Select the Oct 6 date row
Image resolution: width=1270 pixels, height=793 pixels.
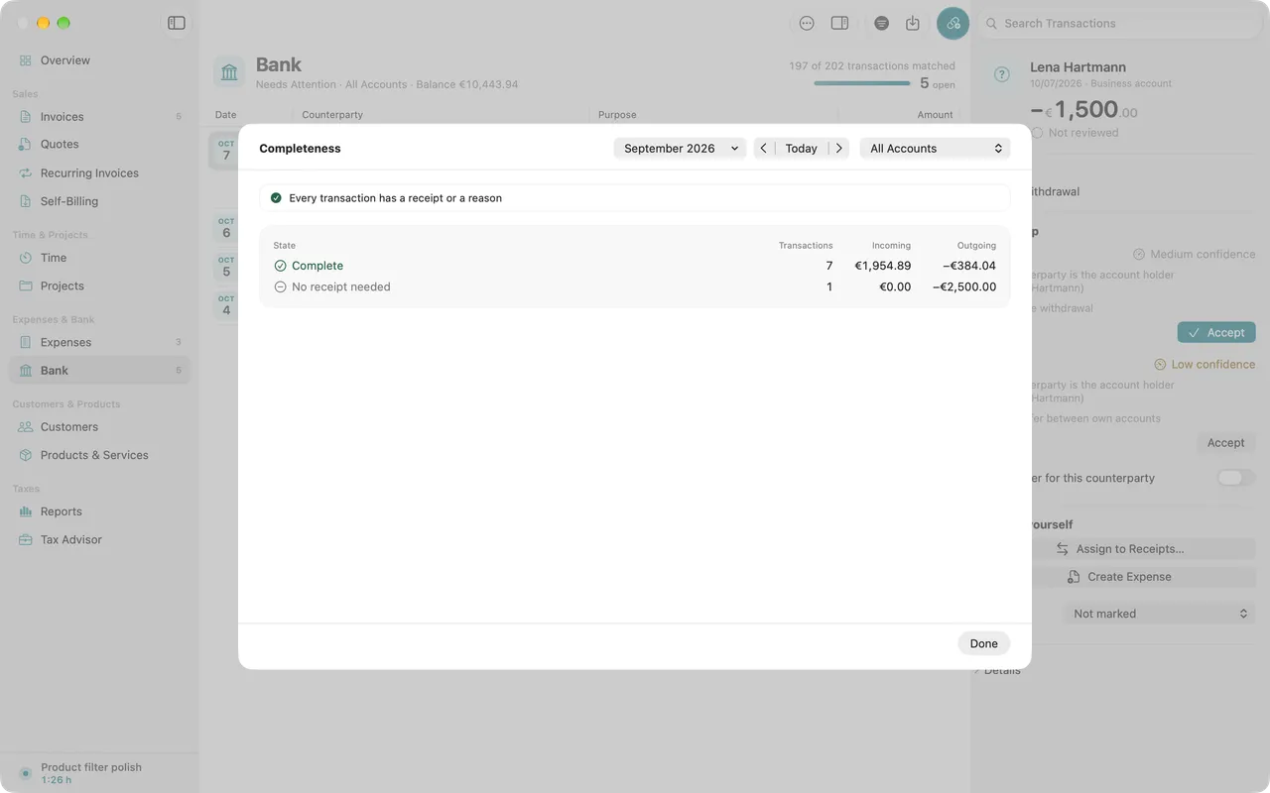tap(226, 228)
